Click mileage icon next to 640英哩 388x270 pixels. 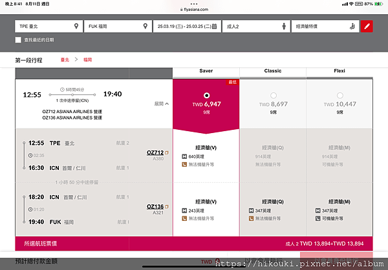point(184,156)
